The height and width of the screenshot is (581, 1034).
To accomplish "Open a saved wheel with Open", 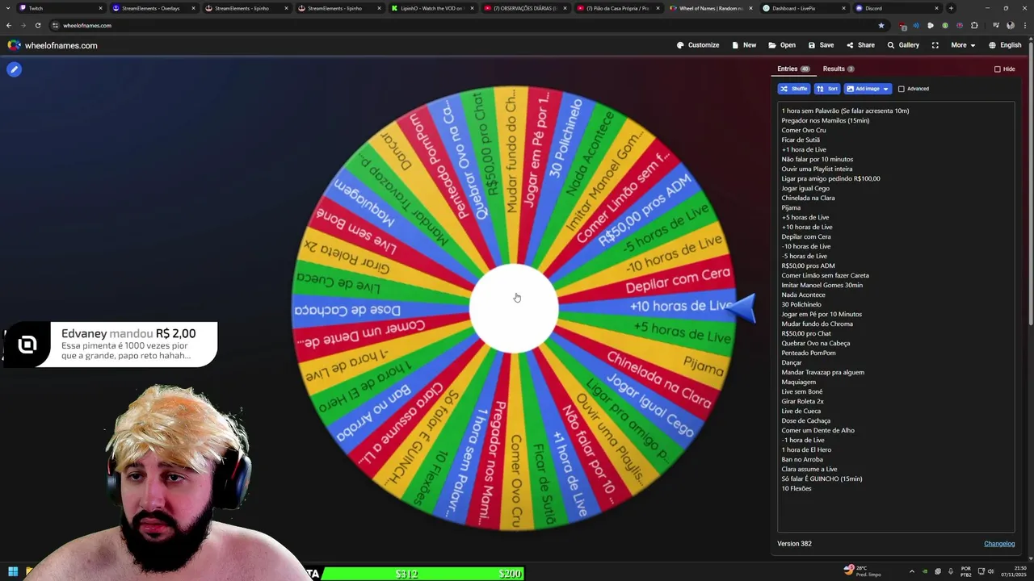I will pyautogui.click(x=782, y=45).
